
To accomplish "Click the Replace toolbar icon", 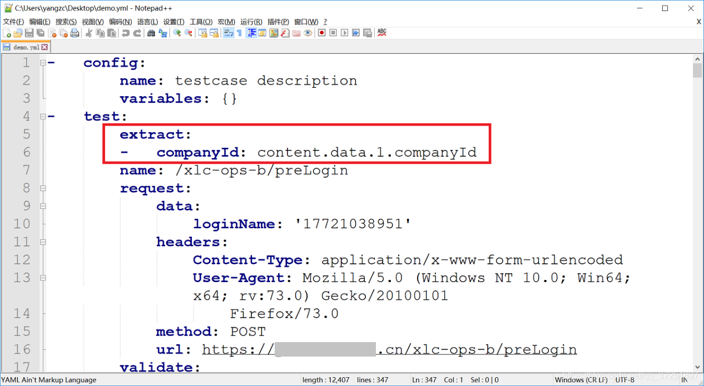I will pyautogui.click(x=162, y=33).
